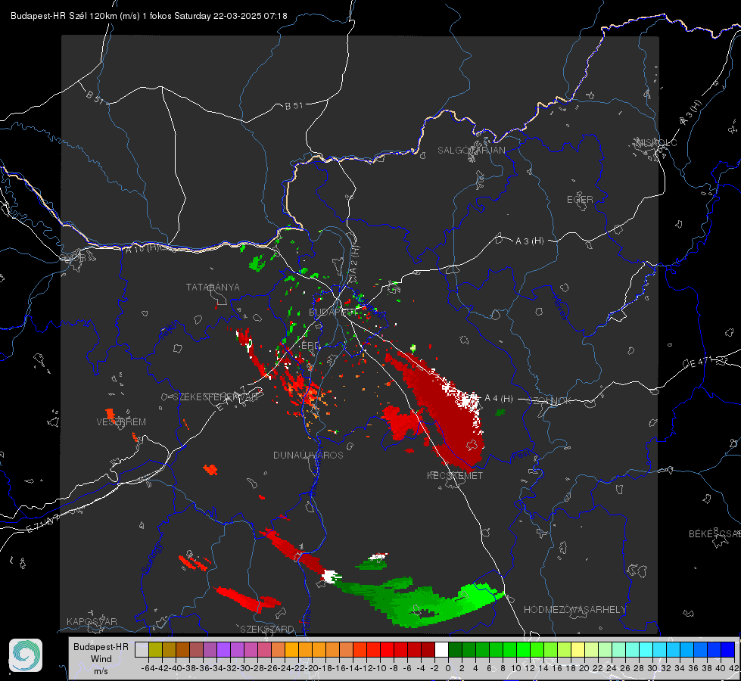Click the A 4 (H) road label

[x=499, y=399]
